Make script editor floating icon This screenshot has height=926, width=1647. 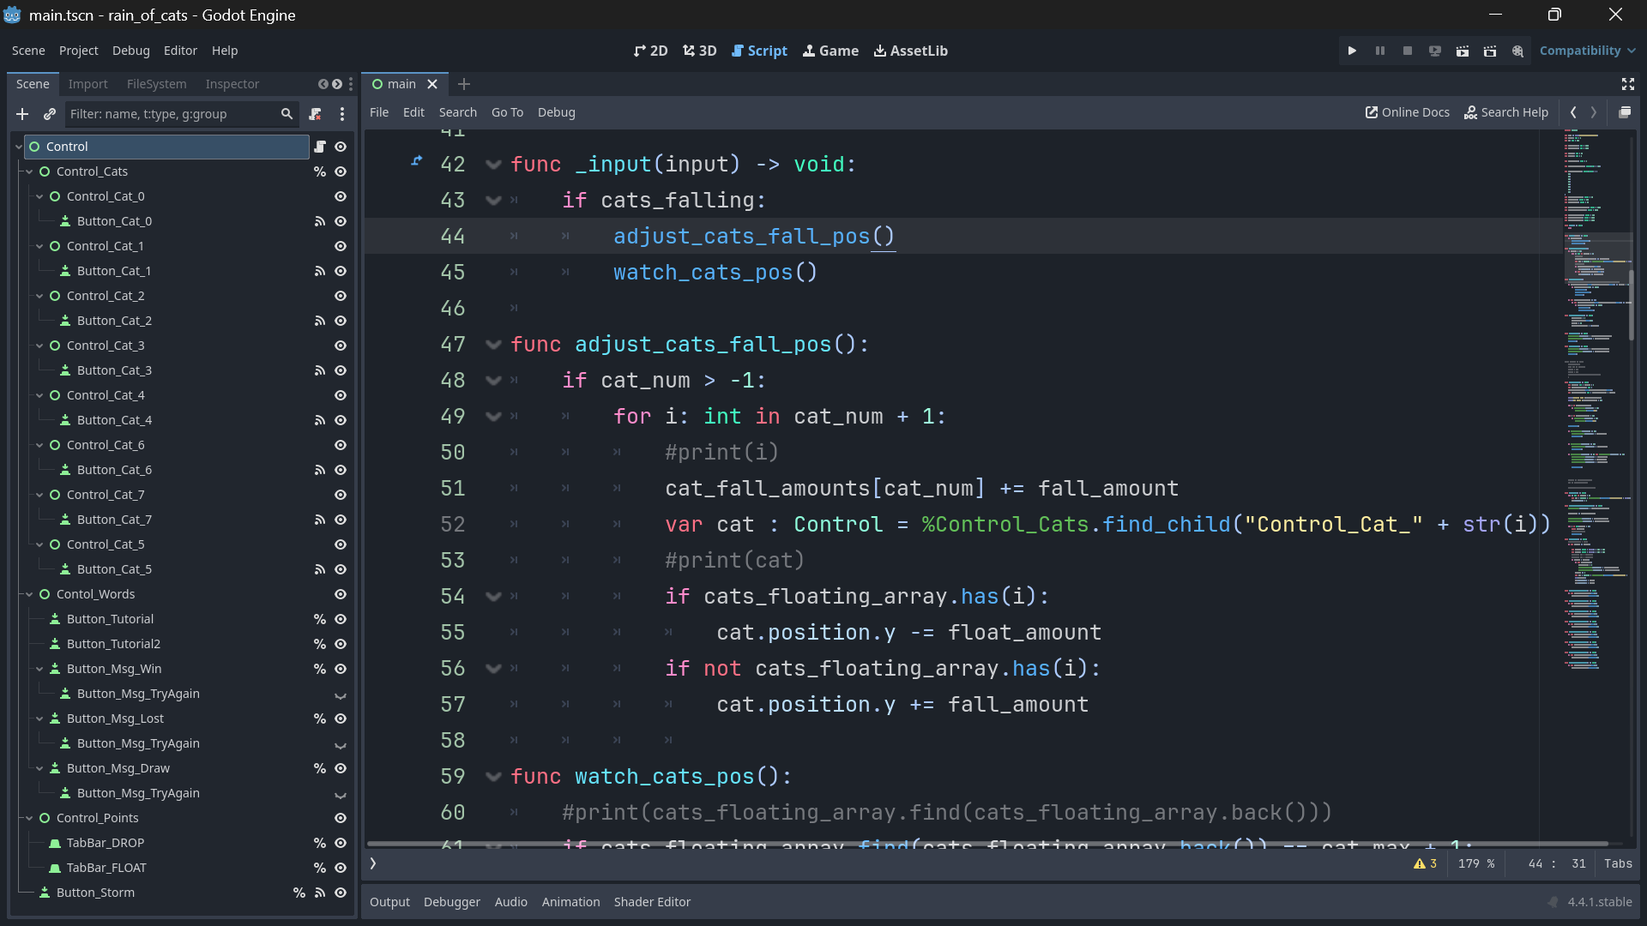[x=1625, y=112]
